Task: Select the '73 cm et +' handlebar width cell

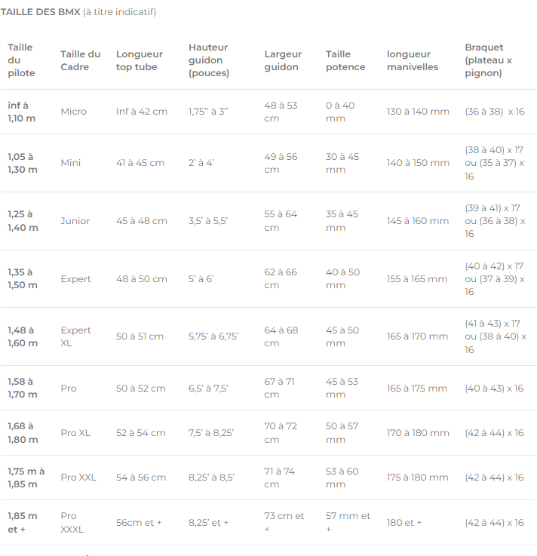Action: click(284, 522)
